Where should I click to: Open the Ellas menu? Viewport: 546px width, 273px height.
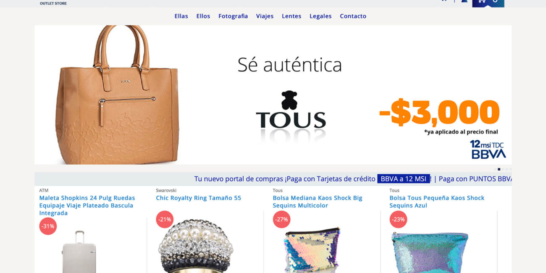181,16
